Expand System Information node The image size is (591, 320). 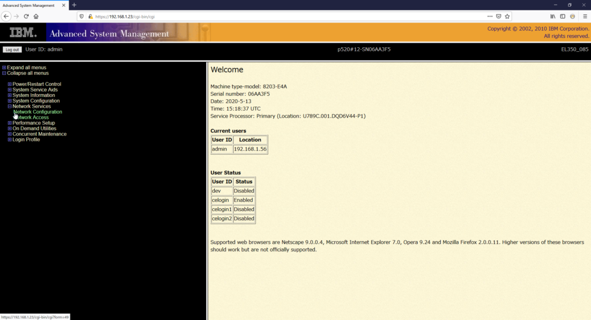[10, 95]
